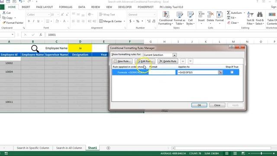Click Edit Rule button
The height and width of the screenshot is (156, 277).
pos(145,61)
